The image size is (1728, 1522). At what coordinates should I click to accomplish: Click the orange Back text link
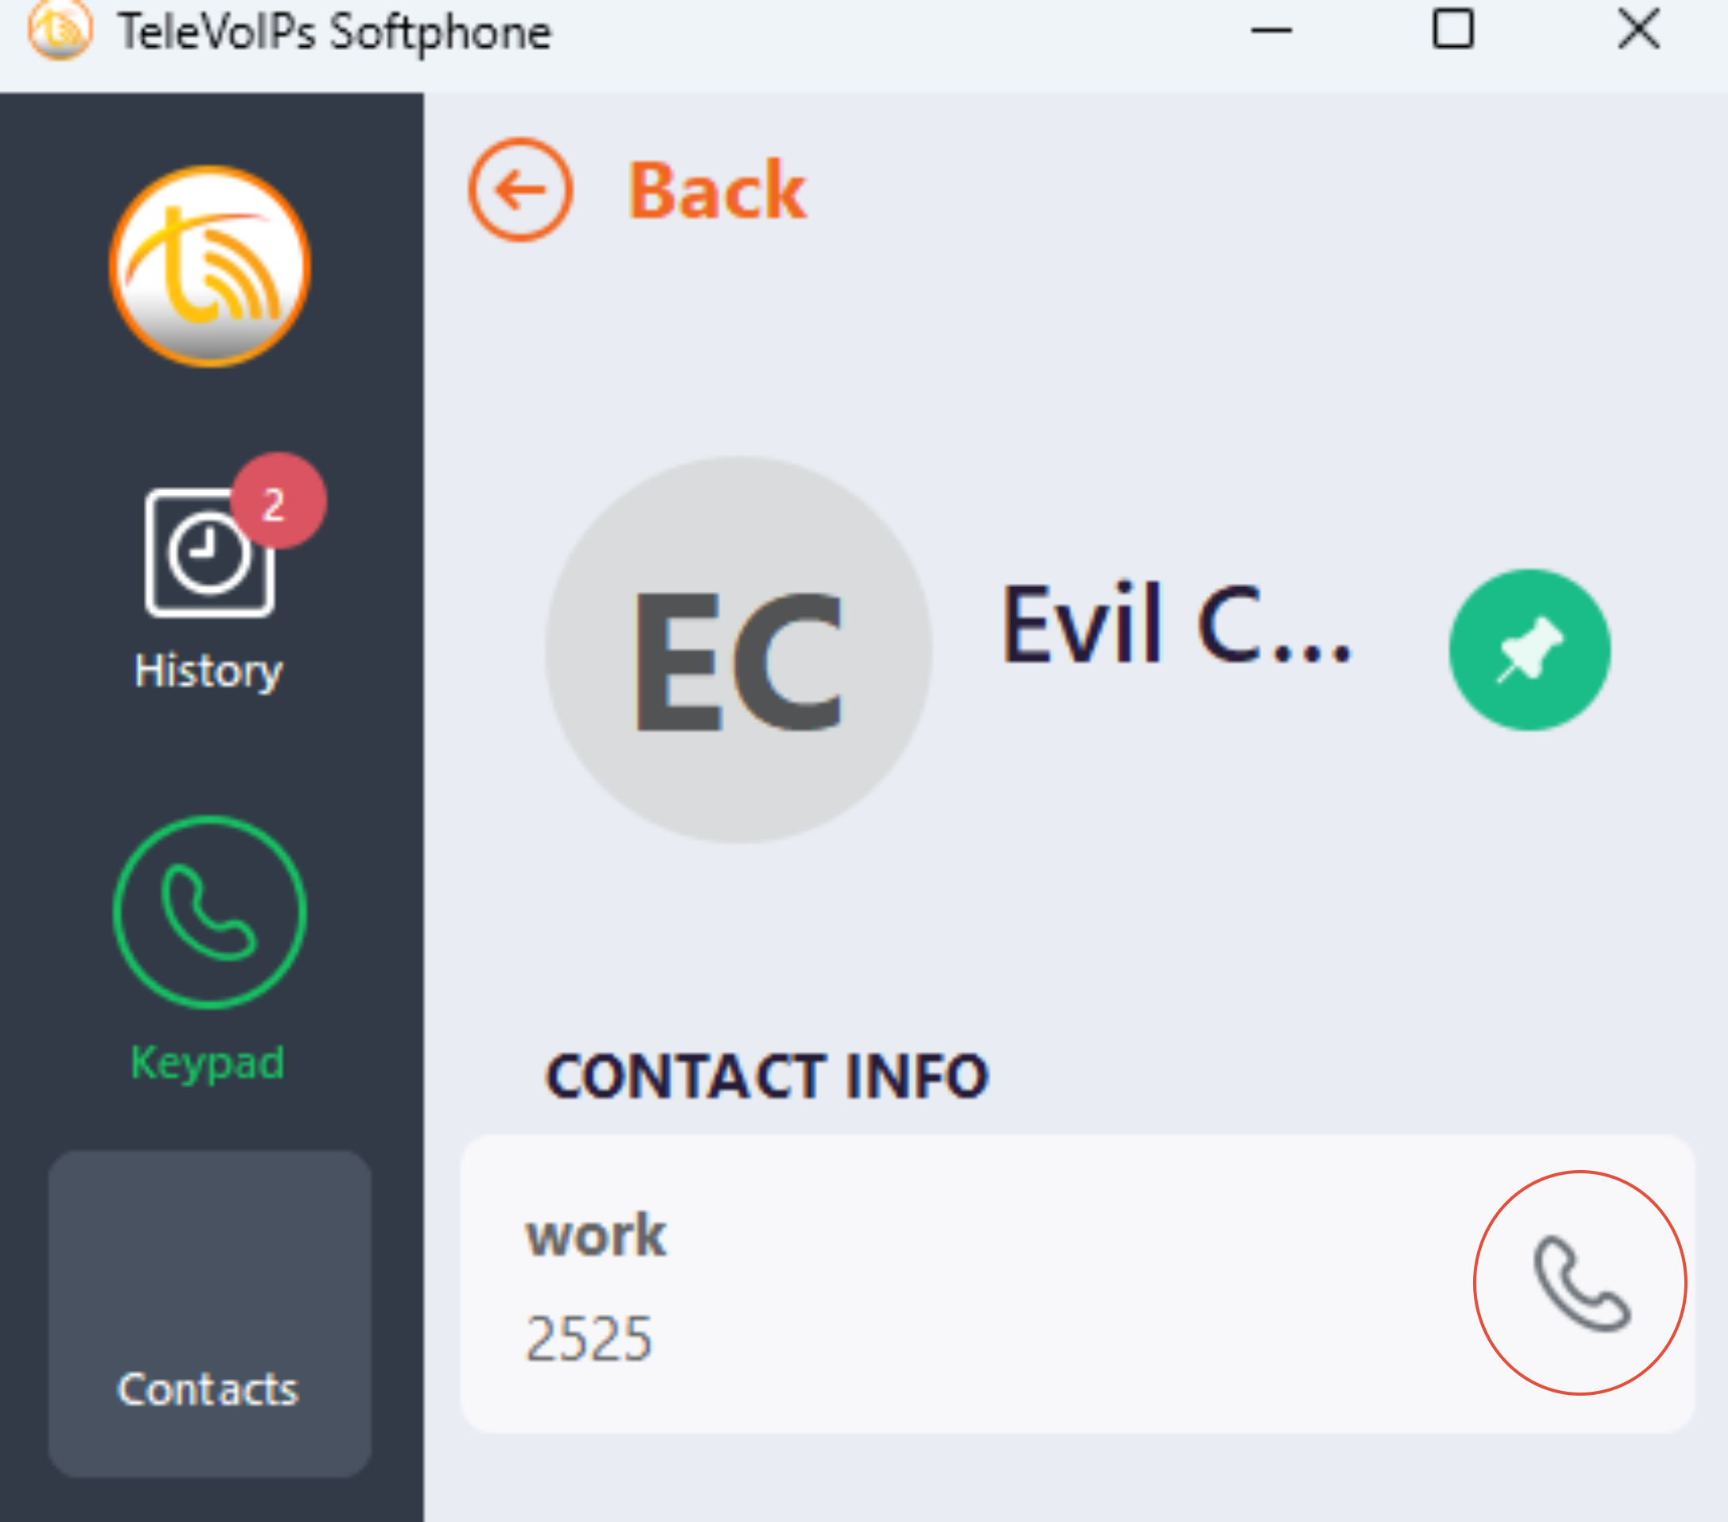click(717, 191)
